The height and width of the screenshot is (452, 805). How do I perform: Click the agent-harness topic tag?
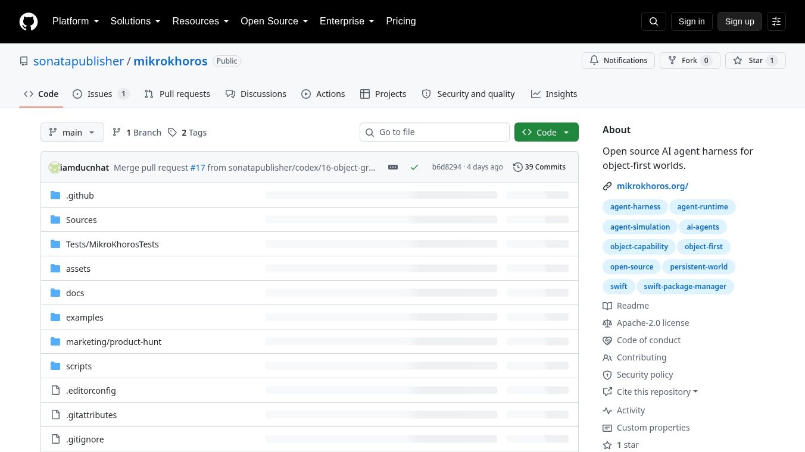click(x=635, y=207)
